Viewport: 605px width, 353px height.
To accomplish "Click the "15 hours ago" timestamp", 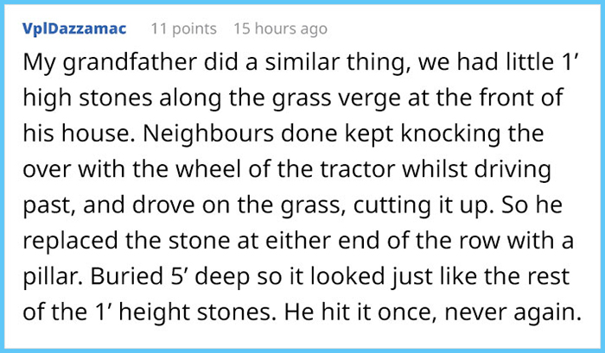I will pos(280,28).
